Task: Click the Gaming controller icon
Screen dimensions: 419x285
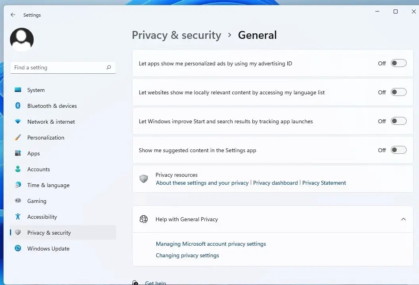Action: coord(18,201)
